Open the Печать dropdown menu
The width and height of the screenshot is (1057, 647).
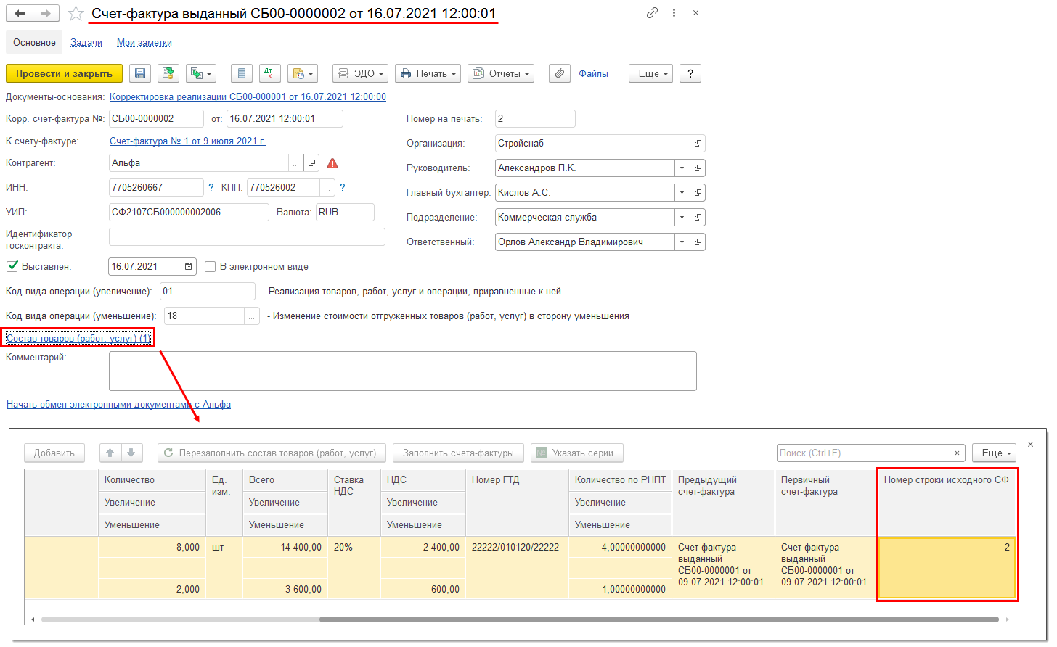(x=428, y=73)
